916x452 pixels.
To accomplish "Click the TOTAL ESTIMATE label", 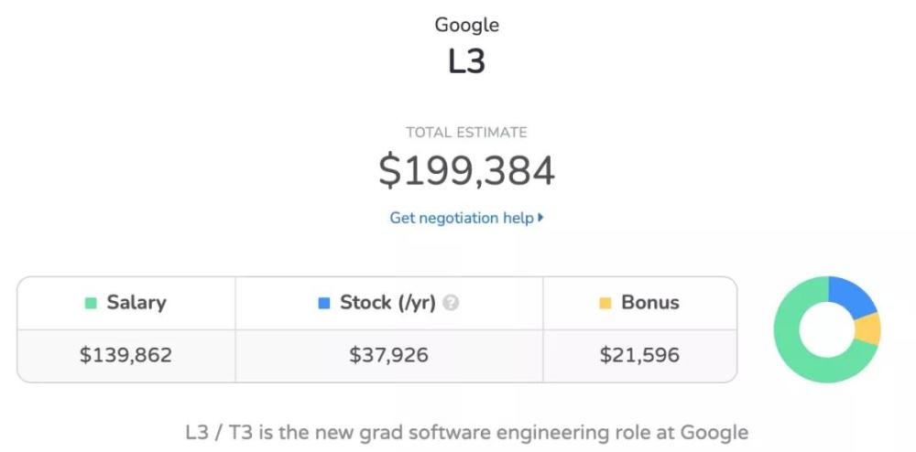I will click(x=466, y=133).
